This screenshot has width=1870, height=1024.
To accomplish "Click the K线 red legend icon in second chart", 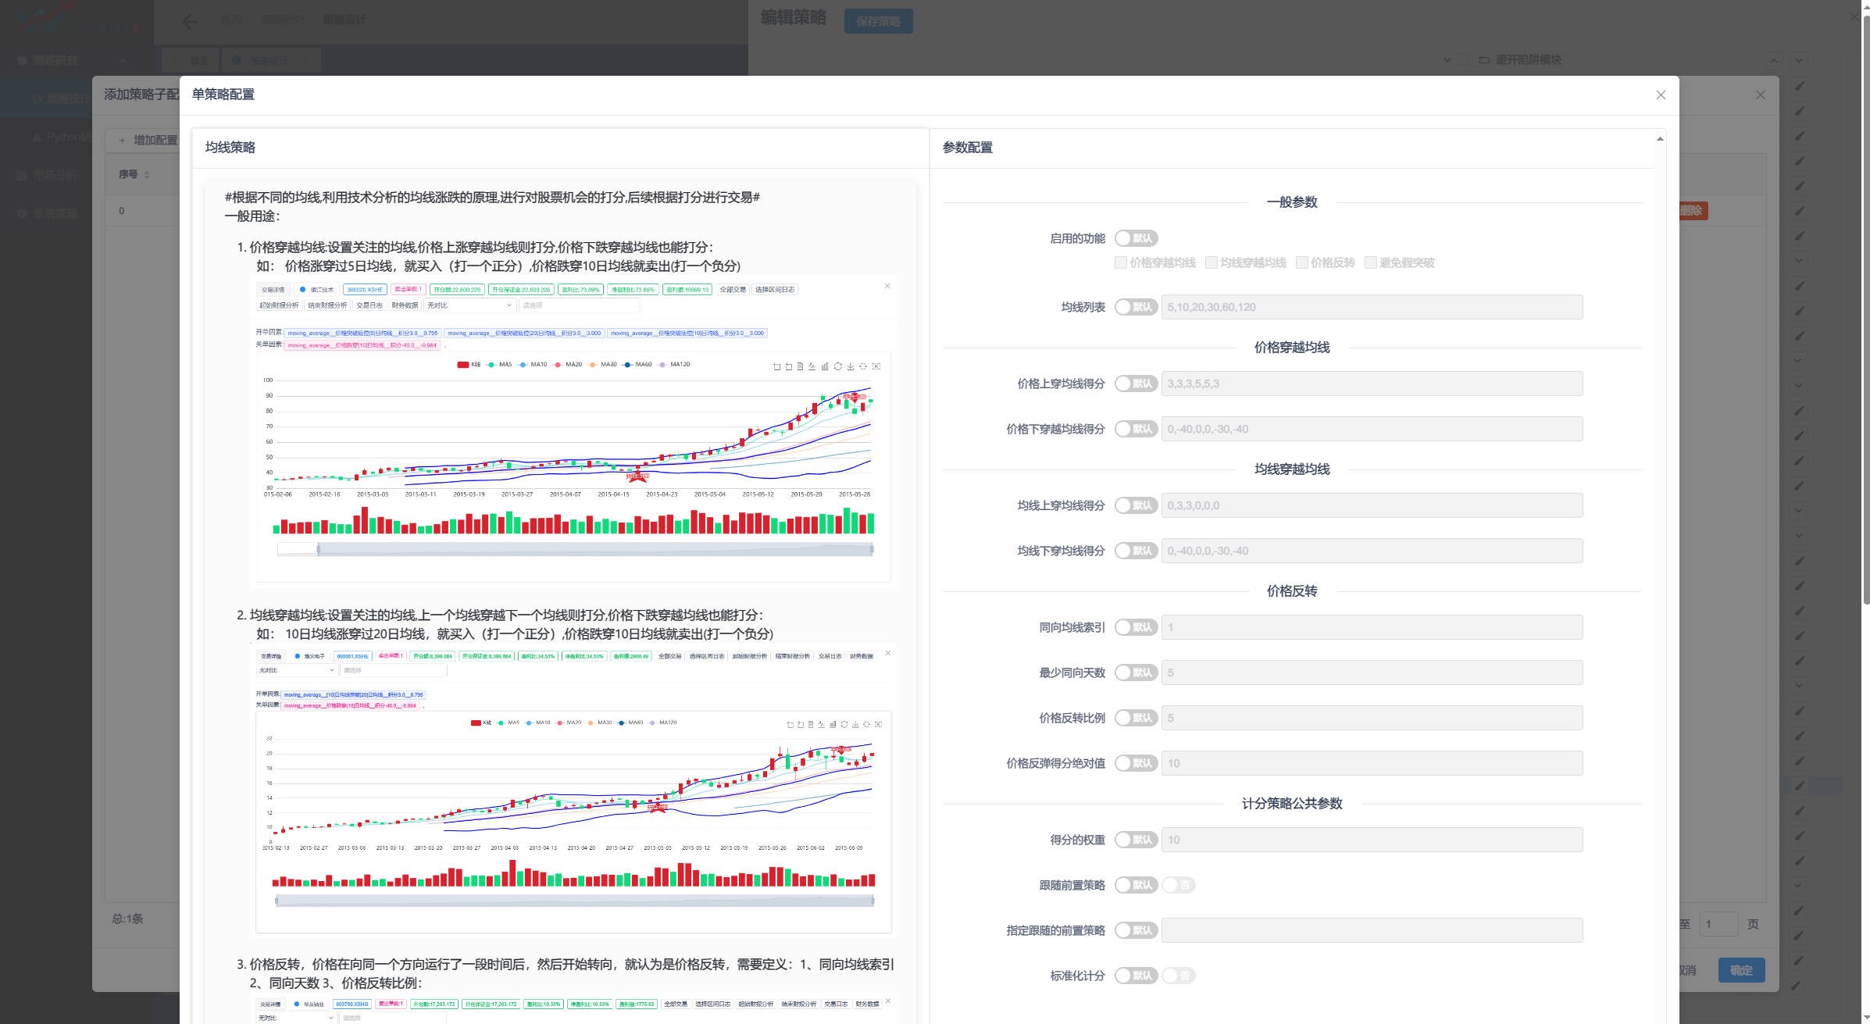I will coord(476,723).
